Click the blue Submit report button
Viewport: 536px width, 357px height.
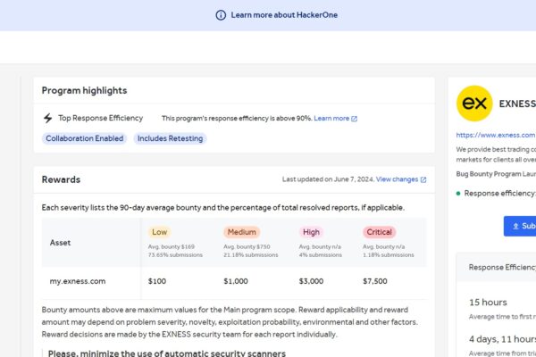click(520, 226)
